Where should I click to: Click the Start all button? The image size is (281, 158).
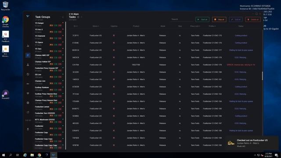point(202,19)
